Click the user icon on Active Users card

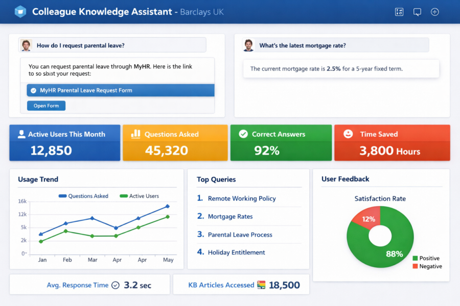21,134
